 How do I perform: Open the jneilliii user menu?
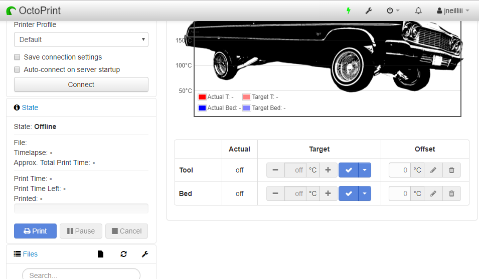[x=453, y=10]
